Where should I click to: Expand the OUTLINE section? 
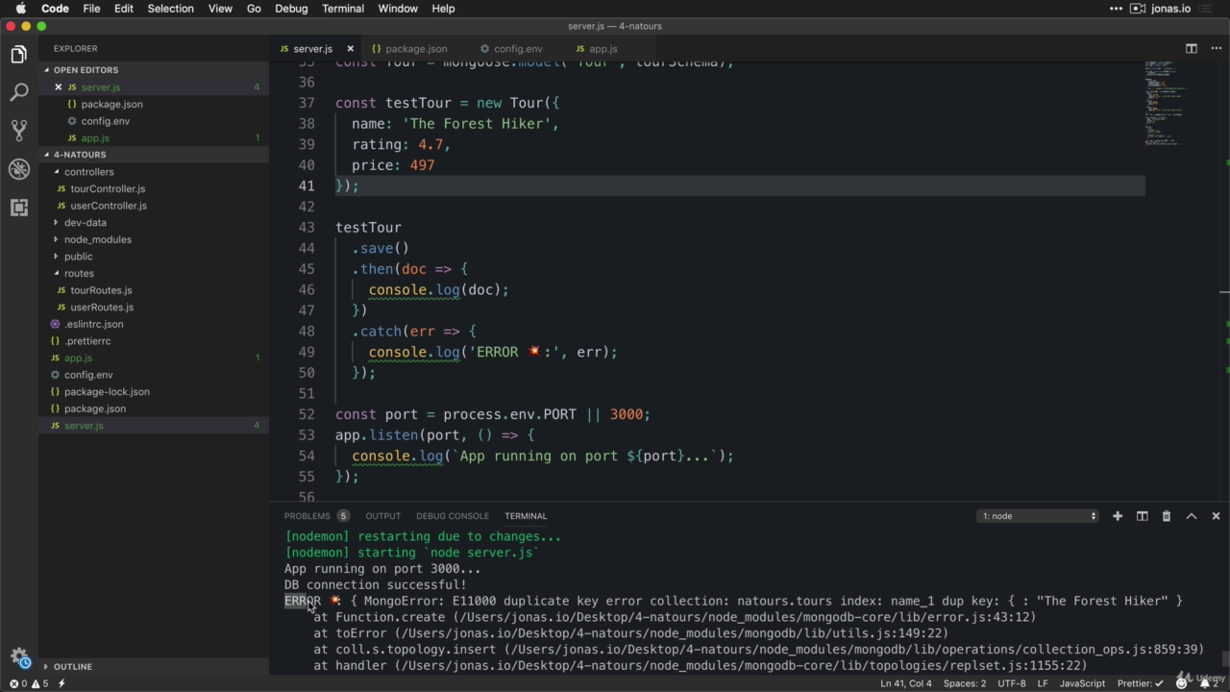click(72, 666)
